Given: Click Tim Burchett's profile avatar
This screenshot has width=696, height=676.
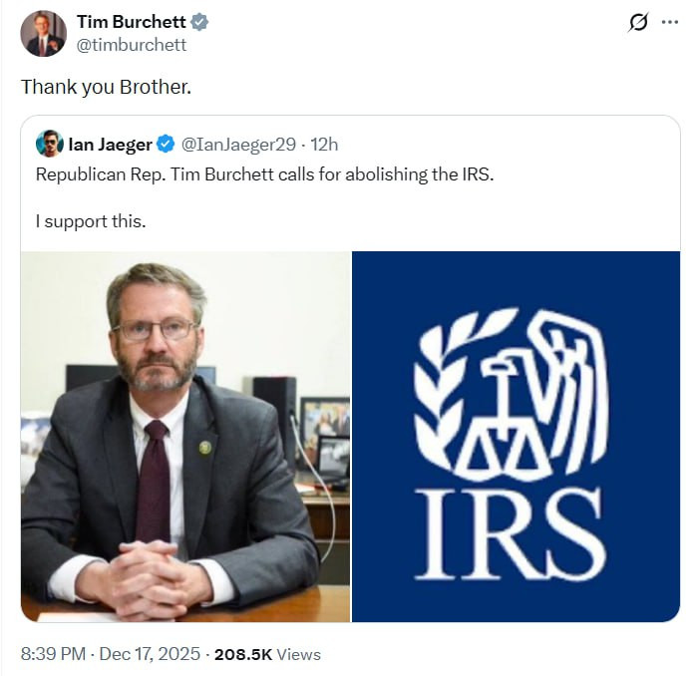Looking at the screenshot, I should (44, 34).
